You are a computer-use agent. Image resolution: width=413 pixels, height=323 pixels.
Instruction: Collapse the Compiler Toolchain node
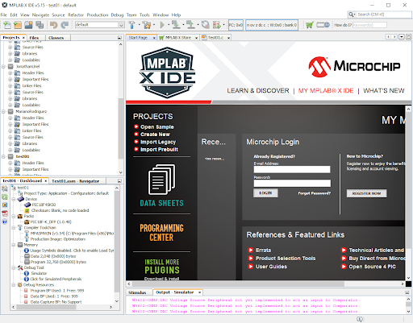(14, 227)
